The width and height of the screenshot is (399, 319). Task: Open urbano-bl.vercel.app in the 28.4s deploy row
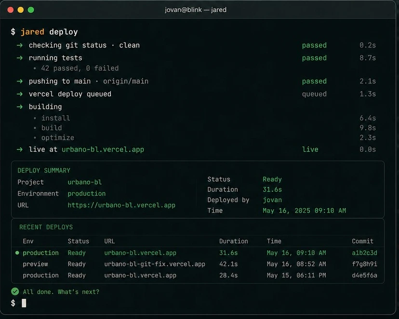[140, 275]
